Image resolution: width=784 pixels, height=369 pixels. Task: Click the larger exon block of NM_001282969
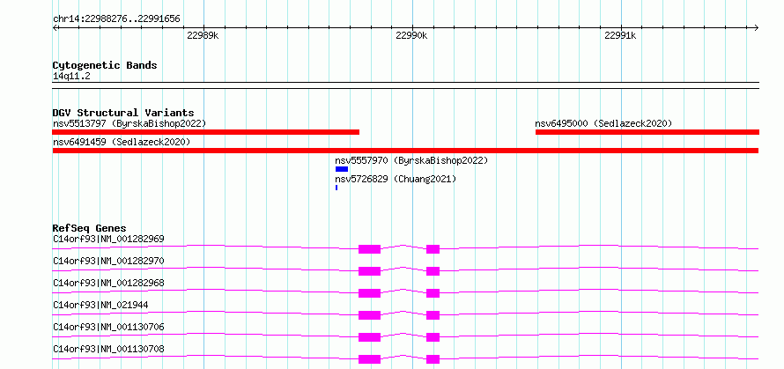369,249
